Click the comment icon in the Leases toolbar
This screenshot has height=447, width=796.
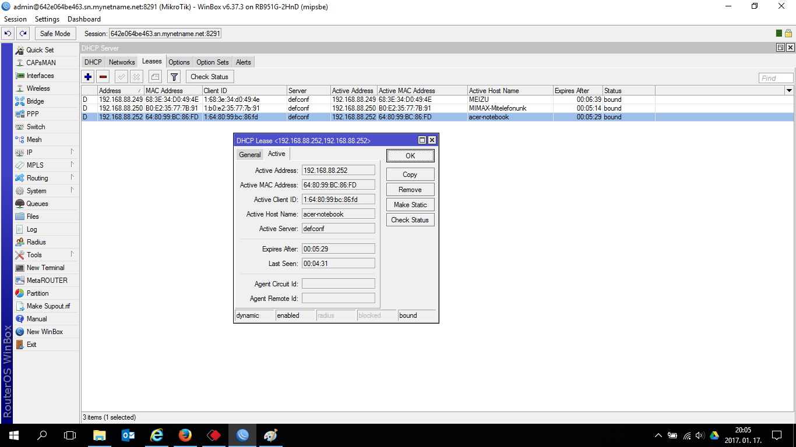[154, 76]
